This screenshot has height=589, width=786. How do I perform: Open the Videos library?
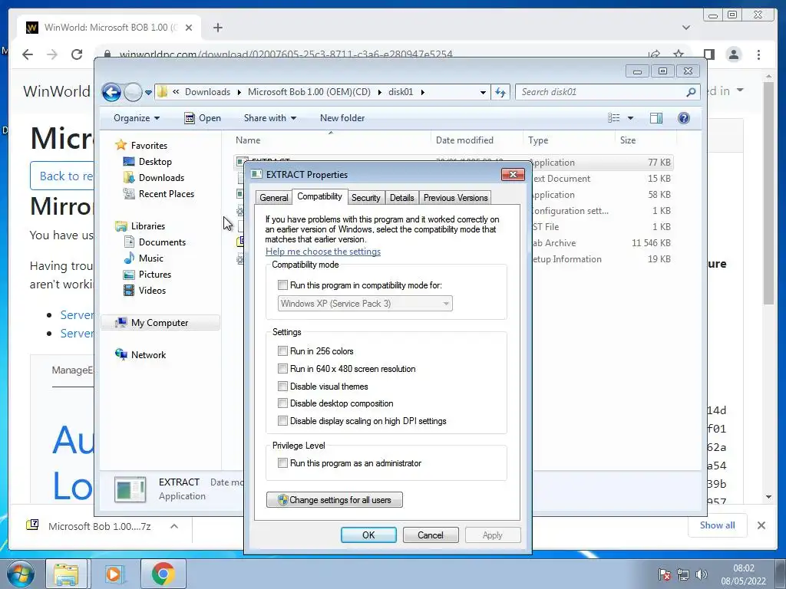pos(152,291)
